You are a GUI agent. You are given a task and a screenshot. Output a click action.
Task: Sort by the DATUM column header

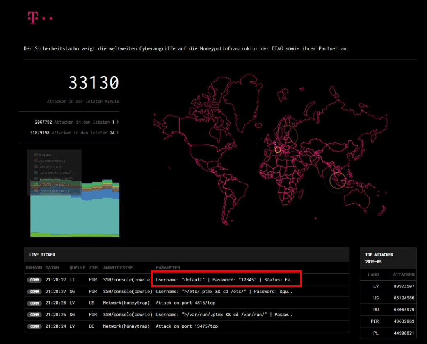pos(52,267)
